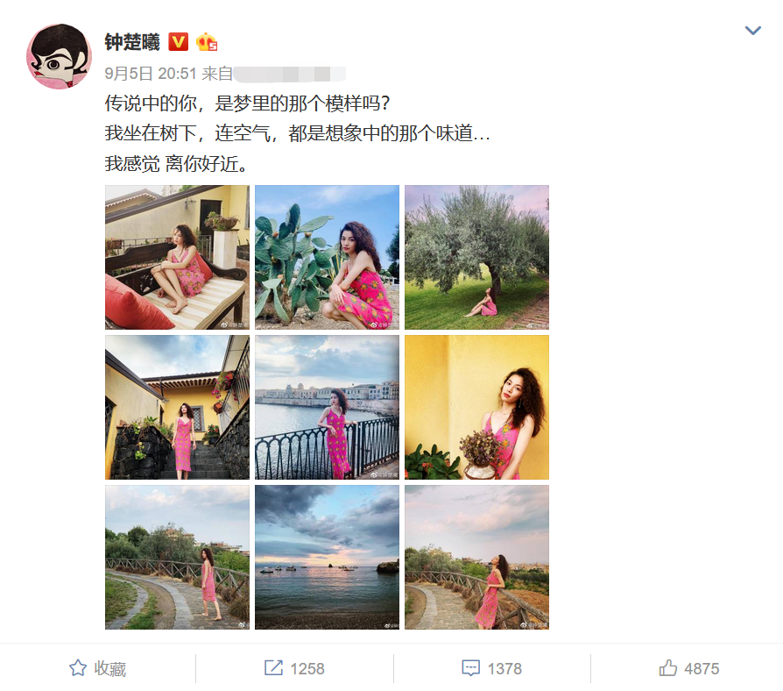Click the comment bubble icon
Screen dimensions: 783x691
tap(470, 668)
